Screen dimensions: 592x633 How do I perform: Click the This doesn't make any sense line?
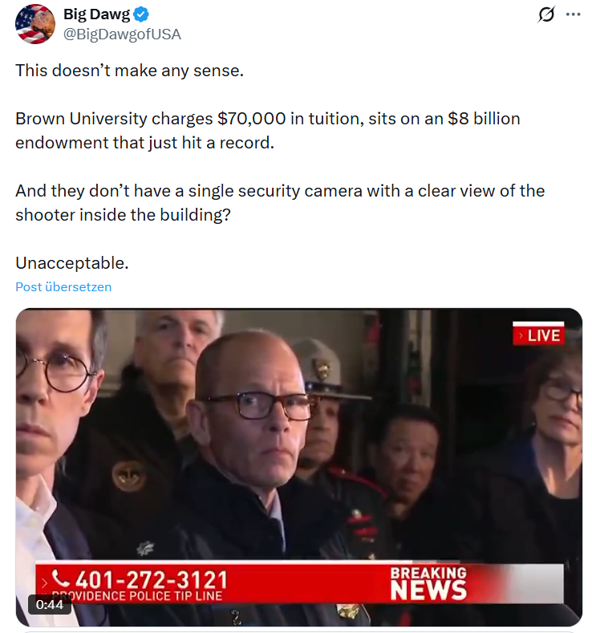tap(129, 71)
